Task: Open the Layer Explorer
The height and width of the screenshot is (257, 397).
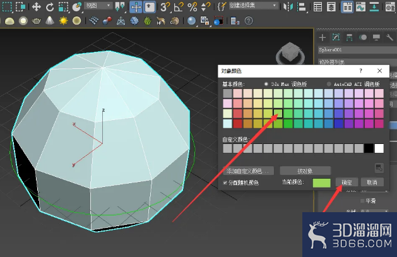Action: click(x=331, y=7)
